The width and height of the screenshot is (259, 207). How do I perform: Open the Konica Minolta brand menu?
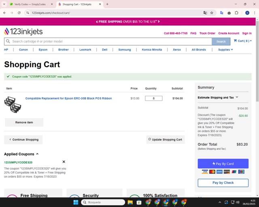click(x=152, y=50)
